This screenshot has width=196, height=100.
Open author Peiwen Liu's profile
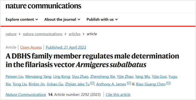[14, 77]
